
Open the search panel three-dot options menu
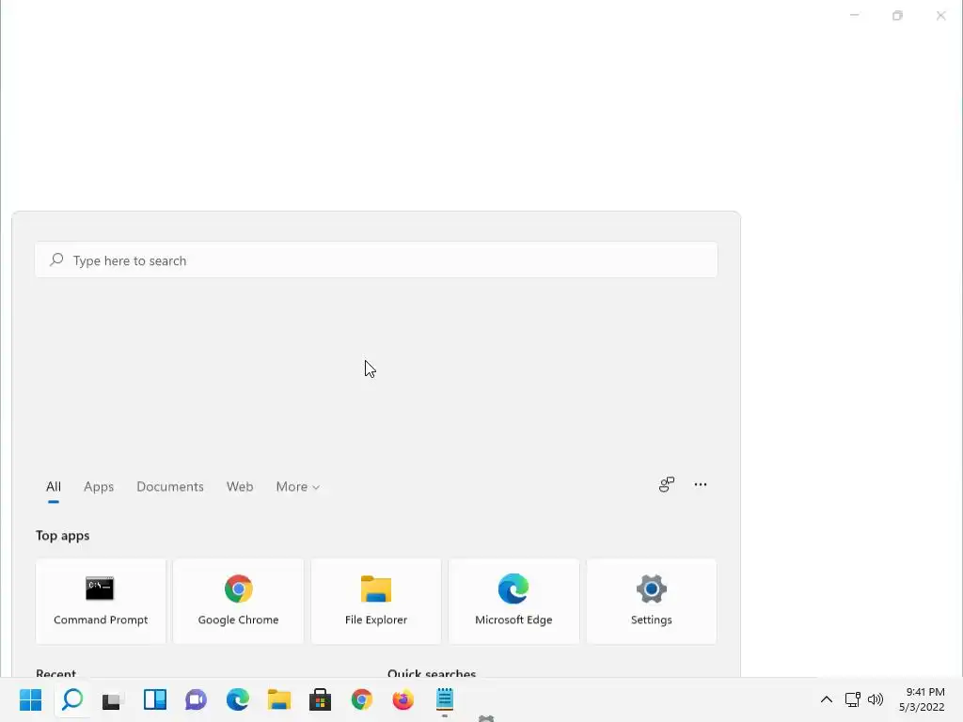point(700,484)
